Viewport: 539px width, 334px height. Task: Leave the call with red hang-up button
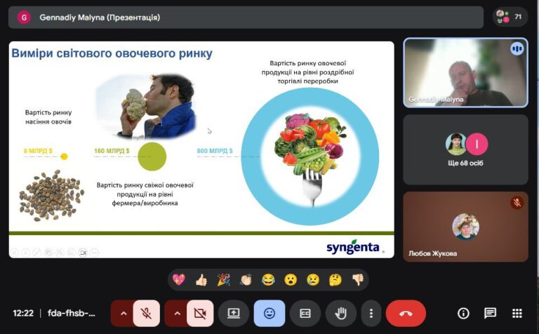(x=406, y=314)
